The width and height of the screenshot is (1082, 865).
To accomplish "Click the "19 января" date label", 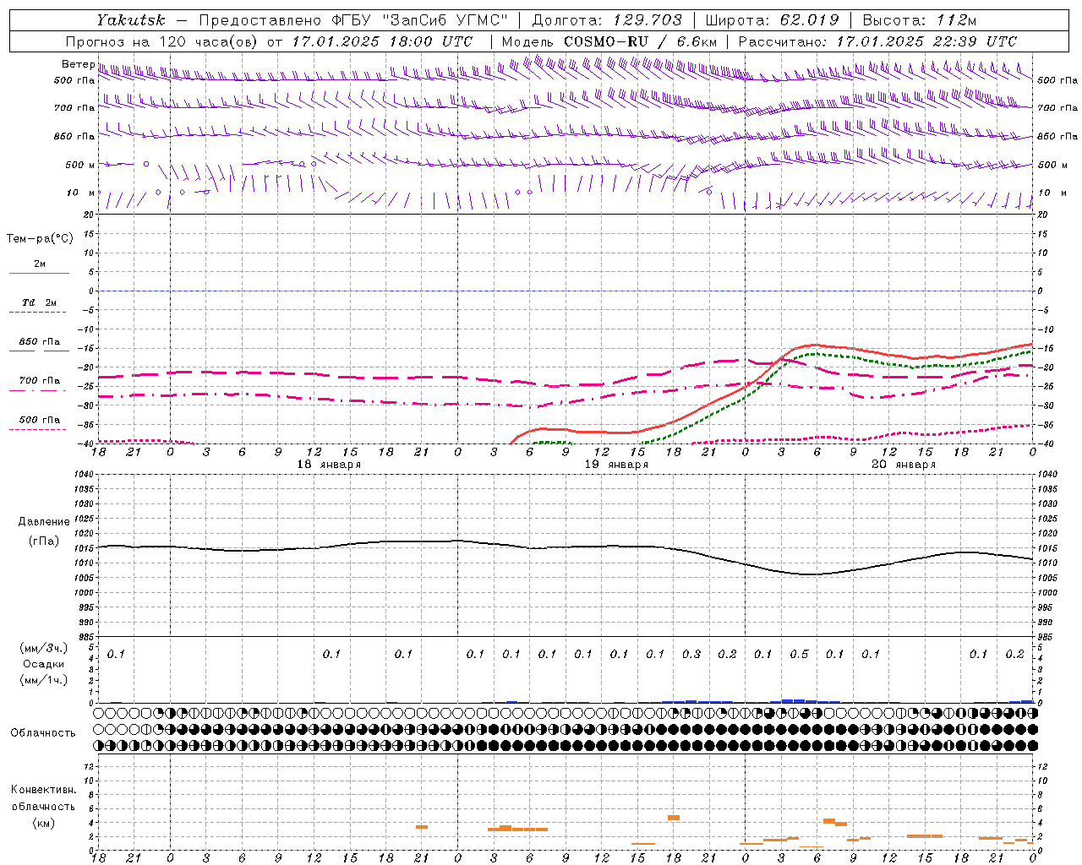I will pos(616,465).
